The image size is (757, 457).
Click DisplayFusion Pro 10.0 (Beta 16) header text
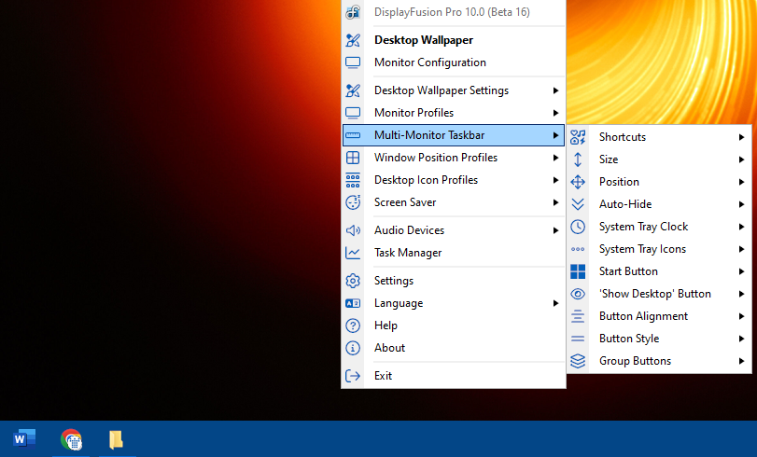click(x=452, y=12)
